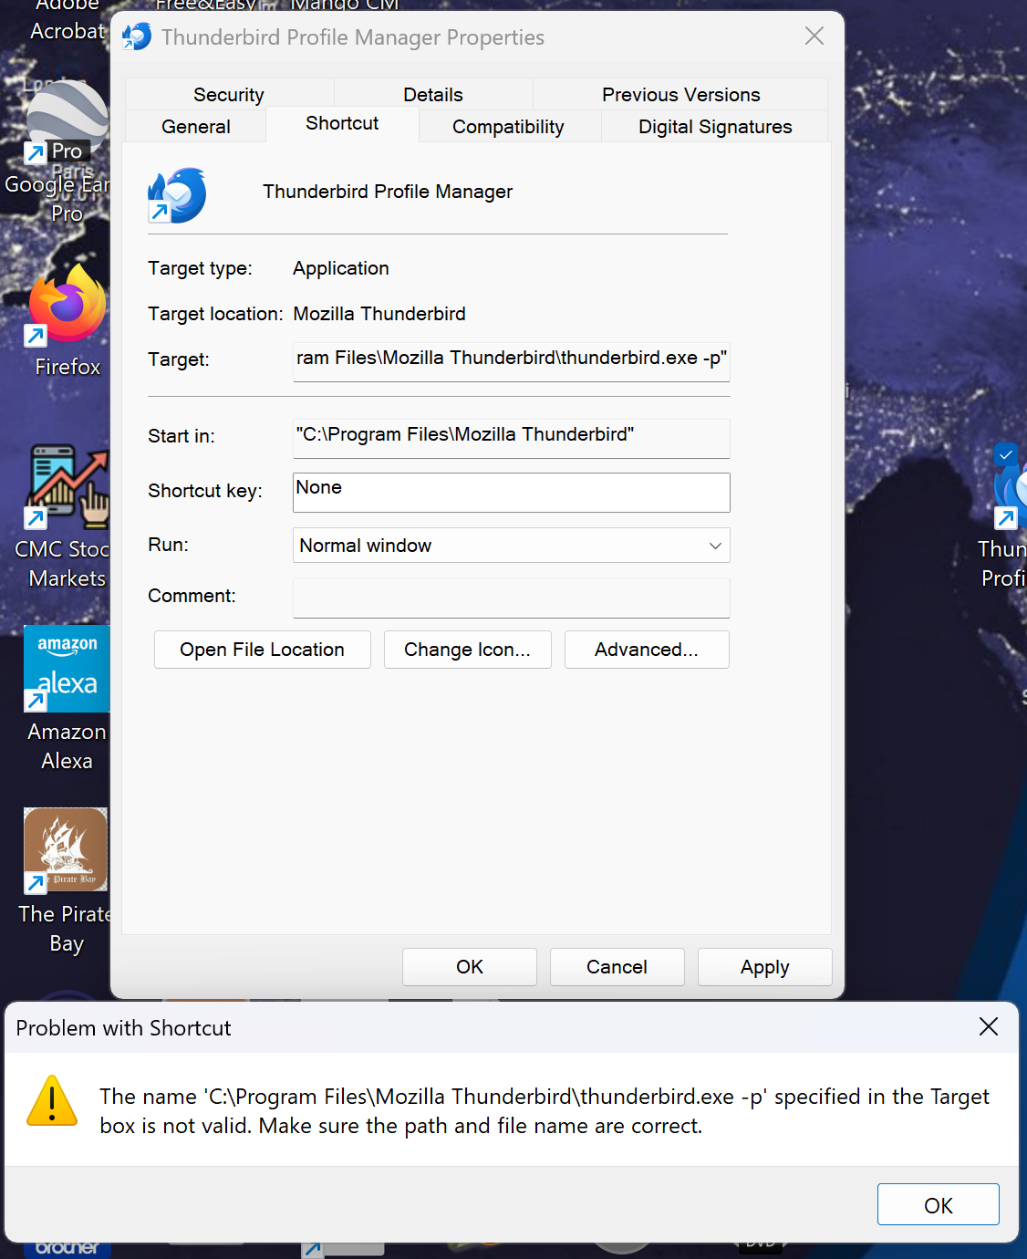Dismiss the error with its OK button
Viewport: 1027px width, 1259px height.
coord(938,1205)
